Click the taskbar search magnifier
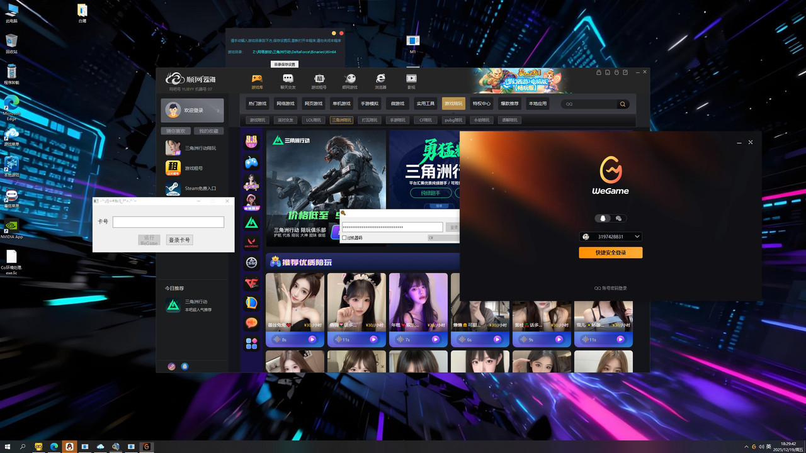Screen dimensions: 806x453 (23, 447)
